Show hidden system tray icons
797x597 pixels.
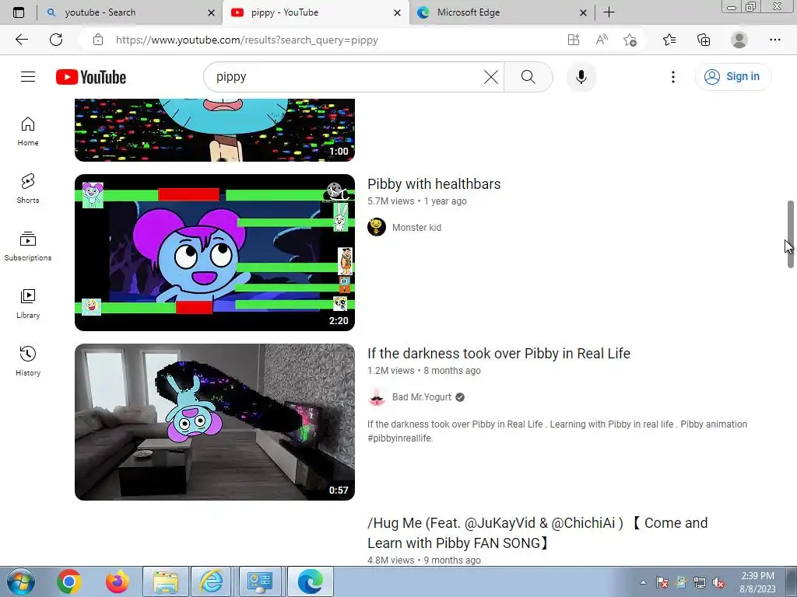643,582
